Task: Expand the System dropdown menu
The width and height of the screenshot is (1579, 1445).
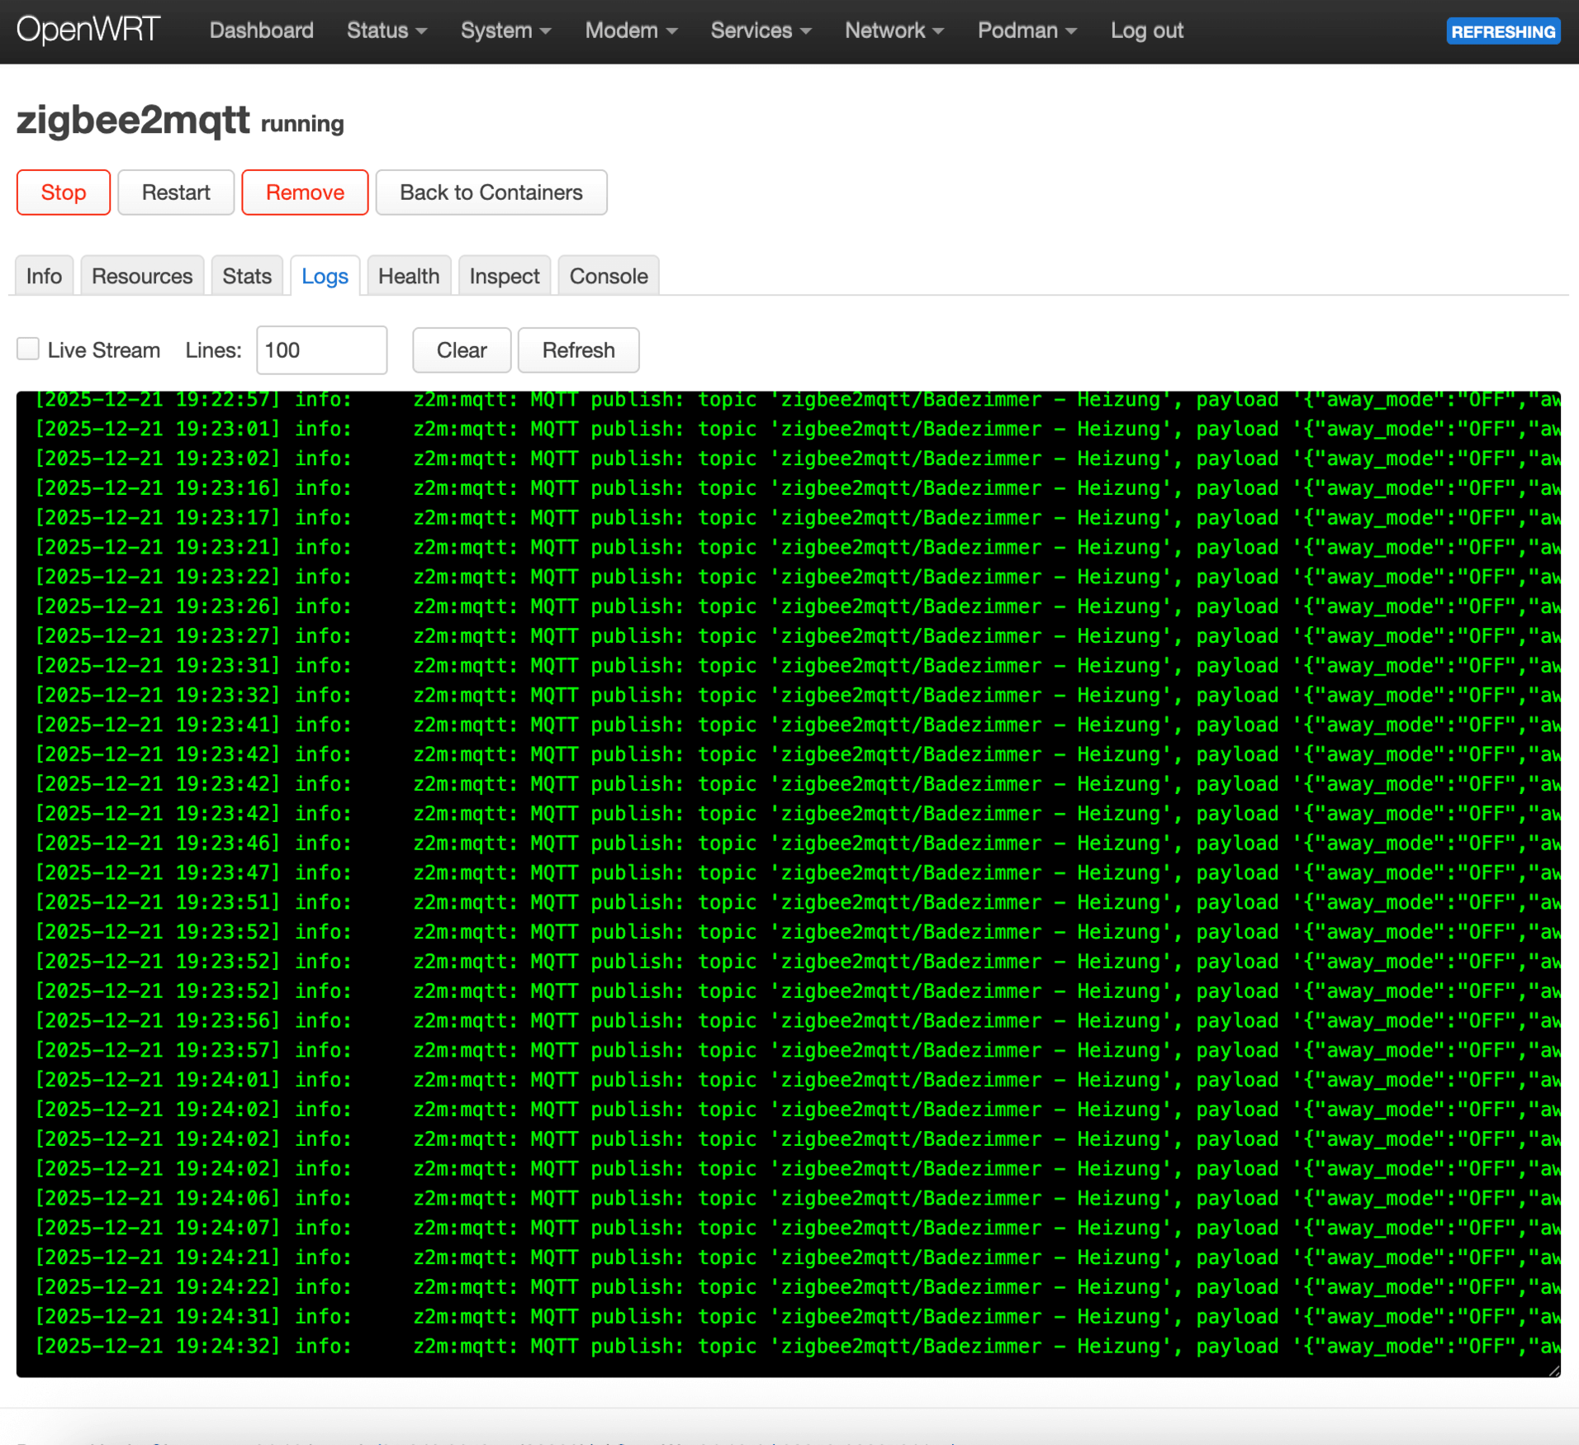Action: click(x=505, y=31)
